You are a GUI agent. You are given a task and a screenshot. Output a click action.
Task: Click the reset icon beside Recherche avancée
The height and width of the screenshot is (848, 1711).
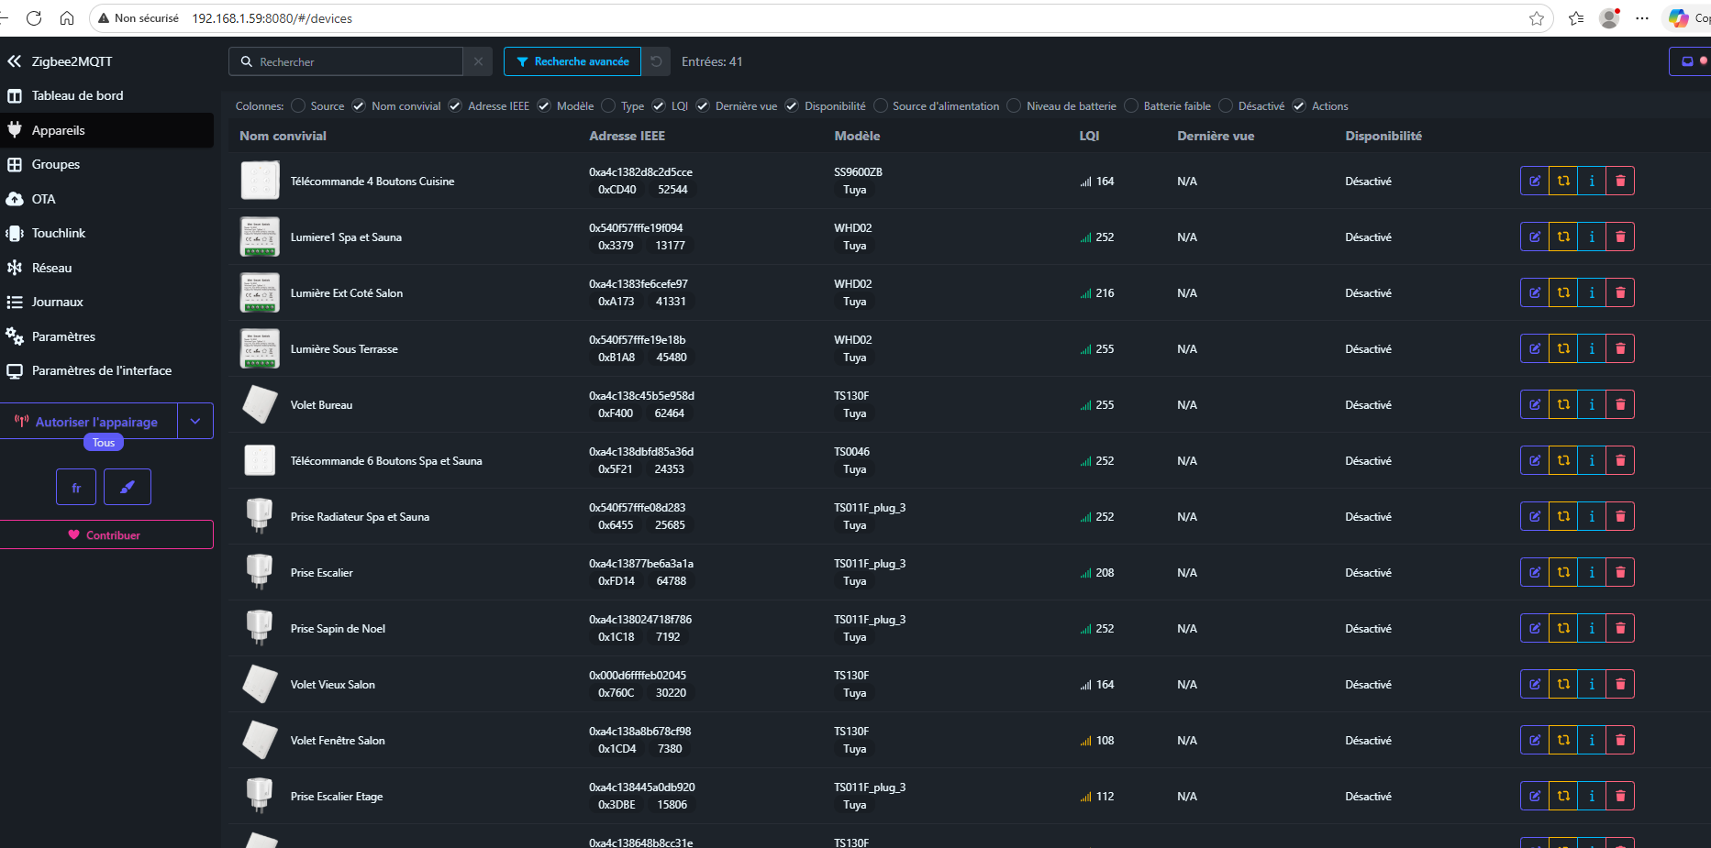656,62
